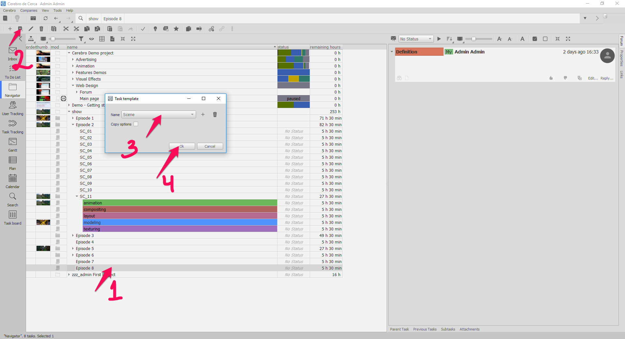Image resolution: width=625 pixels, height=339 pixels.
Task: Click the plus icon beside Scene name
Action: pos(203,114)
